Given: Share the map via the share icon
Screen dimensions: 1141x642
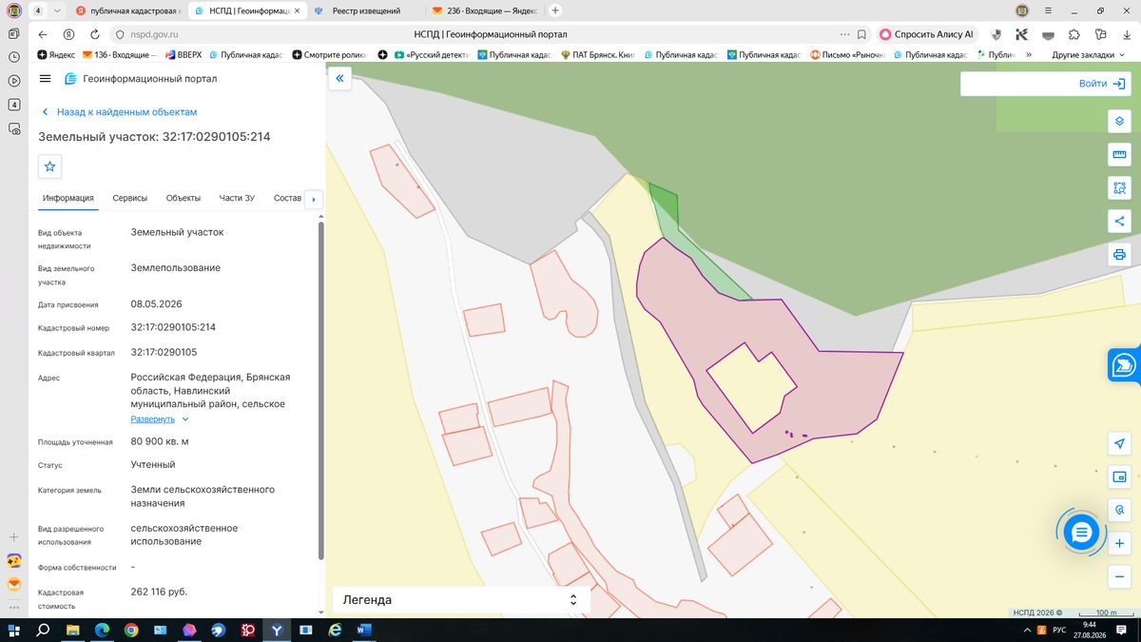Looking at the screenshot, I should pos(1119,221).
